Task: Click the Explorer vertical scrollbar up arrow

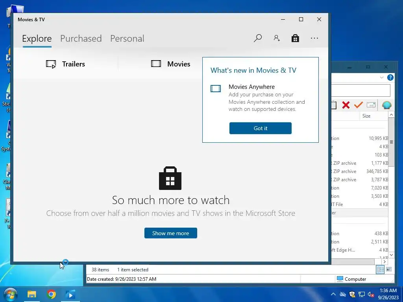Action: [x=391, y=115]
